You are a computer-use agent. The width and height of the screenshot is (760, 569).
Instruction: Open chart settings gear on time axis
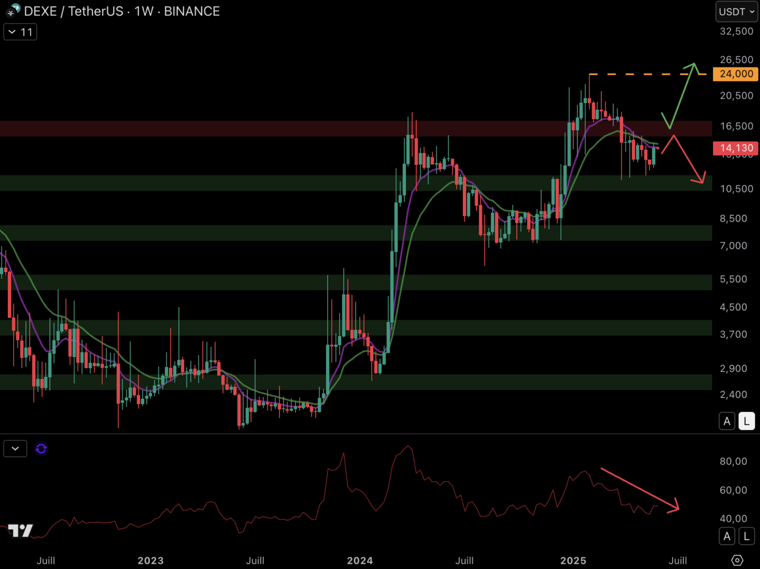[x=737, y=560]
